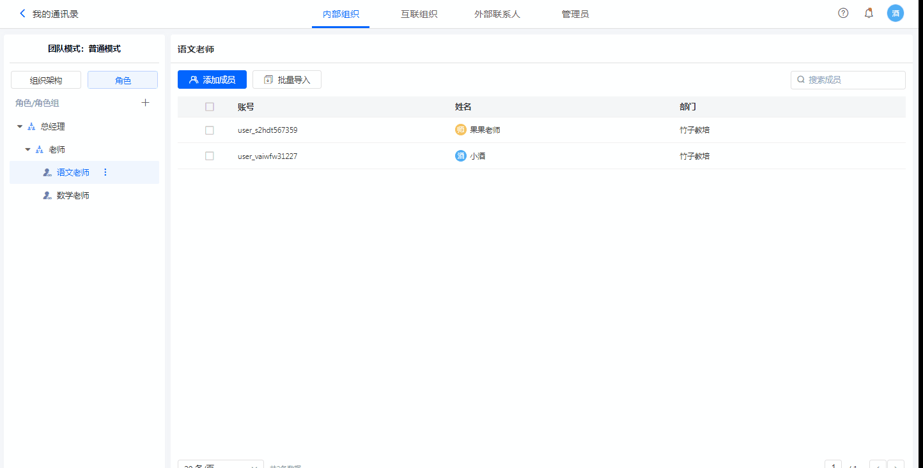Click the 搜索成员 search field
This screenshot has width=923, height=468.
853,80
